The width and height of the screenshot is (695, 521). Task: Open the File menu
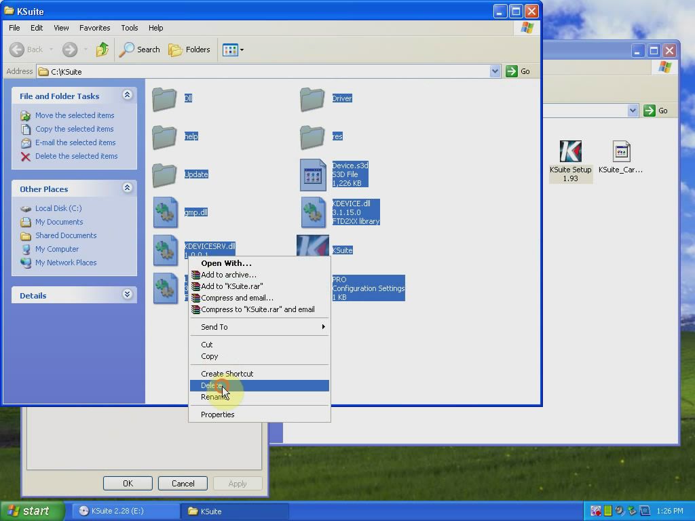pyautogui.click(x=14, y=28)
